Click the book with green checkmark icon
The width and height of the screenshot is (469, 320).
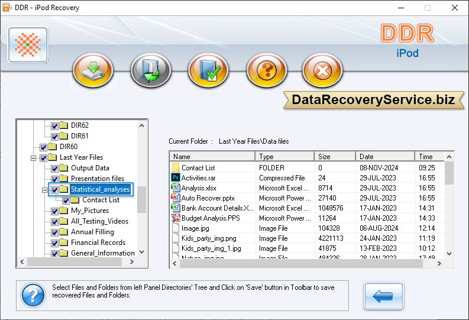tap(209, 70)
